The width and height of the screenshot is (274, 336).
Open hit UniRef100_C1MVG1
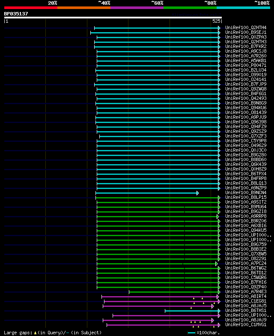click(246, 325)
